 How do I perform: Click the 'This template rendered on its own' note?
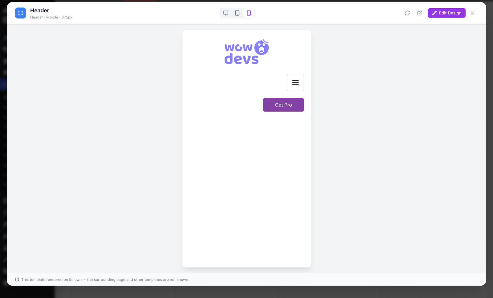[105, 280]
